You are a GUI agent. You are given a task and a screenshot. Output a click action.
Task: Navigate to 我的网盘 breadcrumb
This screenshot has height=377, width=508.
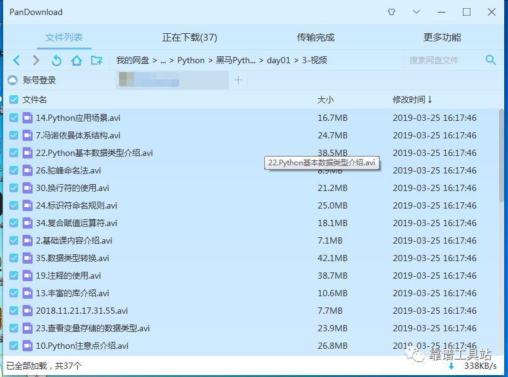[x=133, y=60]
